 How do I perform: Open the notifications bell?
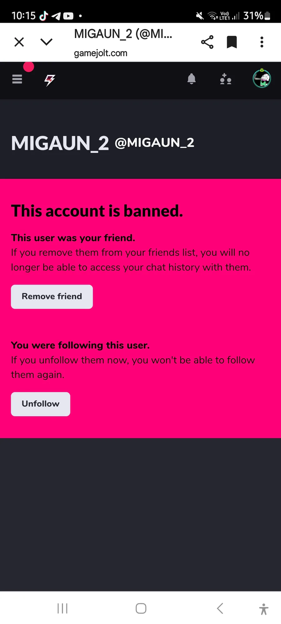coord(191,79)
